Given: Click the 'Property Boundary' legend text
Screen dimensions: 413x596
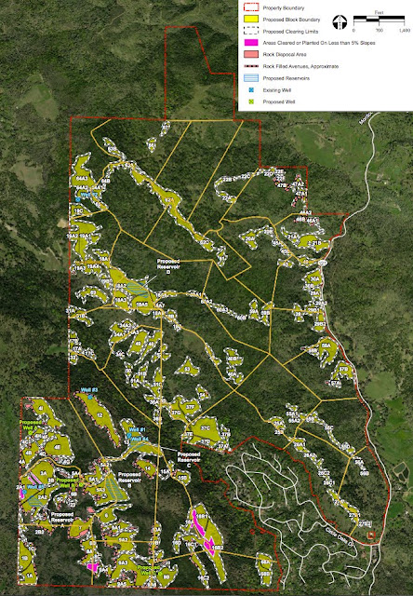Looking at the screenshot, I should pos(284,7).
